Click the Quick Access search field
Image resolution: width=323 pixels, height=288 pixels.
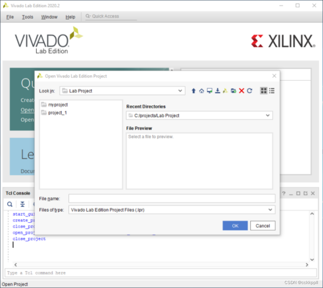coord(111,16)
